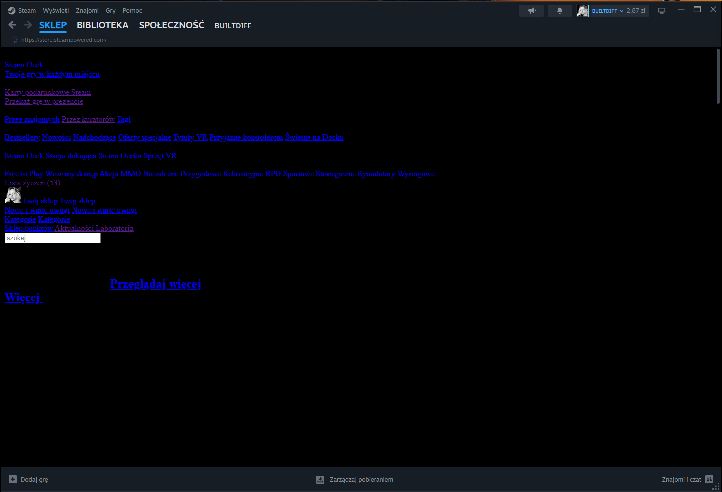Image resolution: width=722 pixels, height=492 pixels.
Task: Open the Tytuły VR link
Action: point(190,137)
